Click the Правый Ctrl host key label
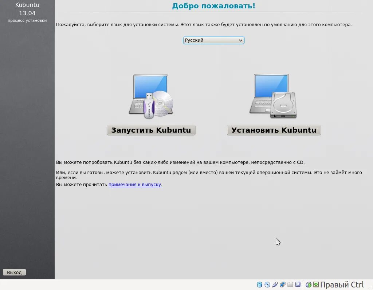 342,284
